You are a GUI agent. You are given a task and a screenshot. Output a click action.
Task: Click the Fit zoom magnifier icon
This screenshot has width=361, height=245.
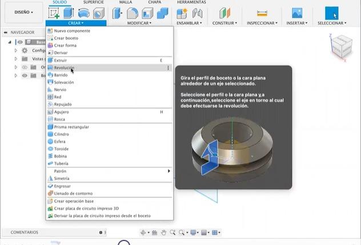(x=182, y=232)
